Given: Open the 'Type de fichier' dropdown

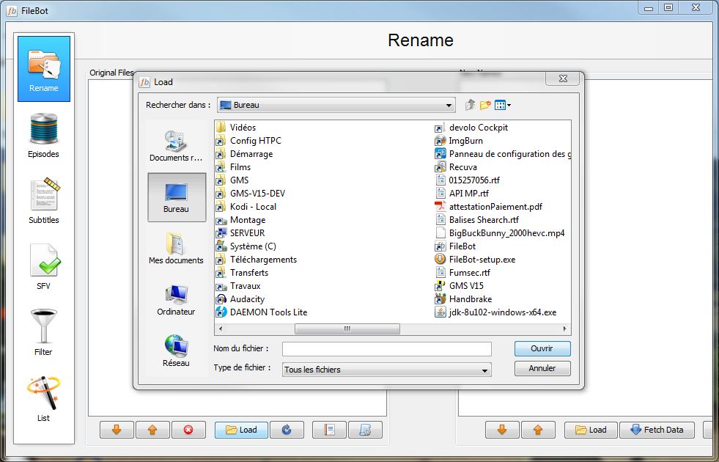Looking at the screenshot, I should tap(484, 370).
